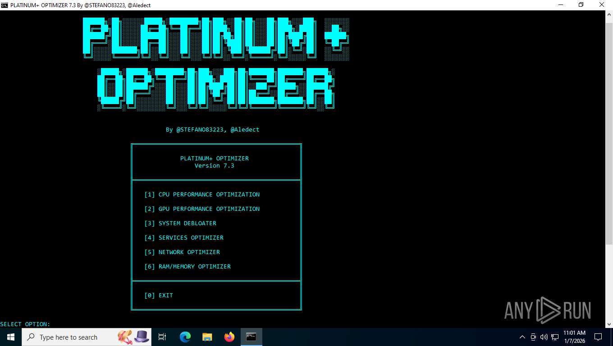
Task: Close the PLATINUM+ OPTIMIZER window
Action: pyautogui.click(x=602, y=5)
